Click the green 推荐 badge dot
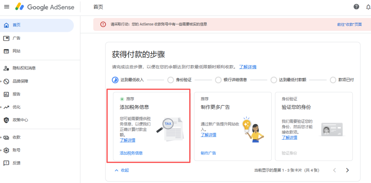Screen dimensions: 371x183 click(x=122, y=99)
